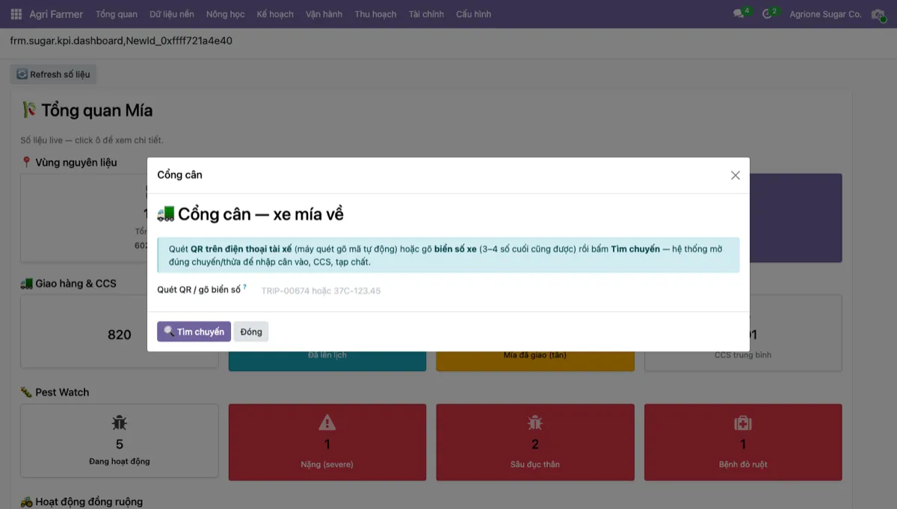Open the apps grid menu icon
Image resolution: width=897 pixels, height=509 pixels.
(x=16, y=14)
